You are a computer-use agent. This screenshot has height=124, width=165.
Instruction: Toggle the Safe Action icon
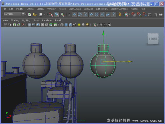click(x=51, y=25)
